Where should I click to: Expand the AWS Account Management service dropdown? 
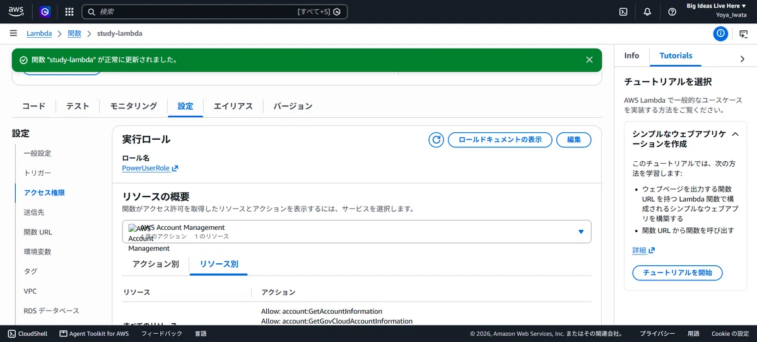[x=356, y=231]
